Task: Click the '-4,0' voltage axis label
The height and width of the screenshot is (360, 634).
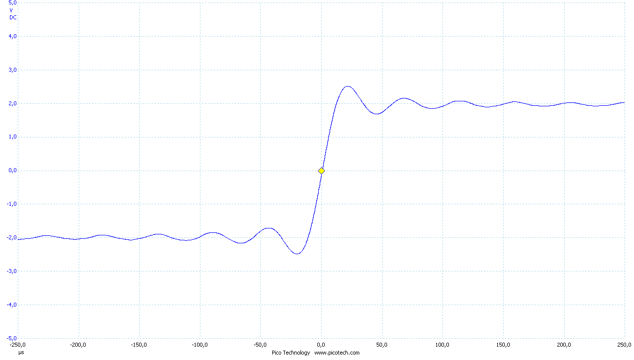Action: [12, 305]
